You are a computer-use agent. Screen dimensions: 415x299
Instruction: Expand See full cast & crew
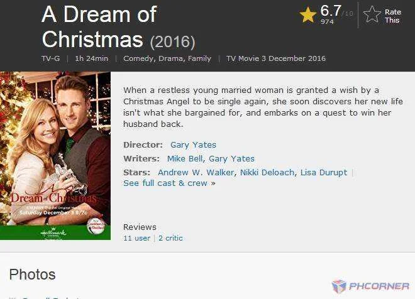point(169,183)
